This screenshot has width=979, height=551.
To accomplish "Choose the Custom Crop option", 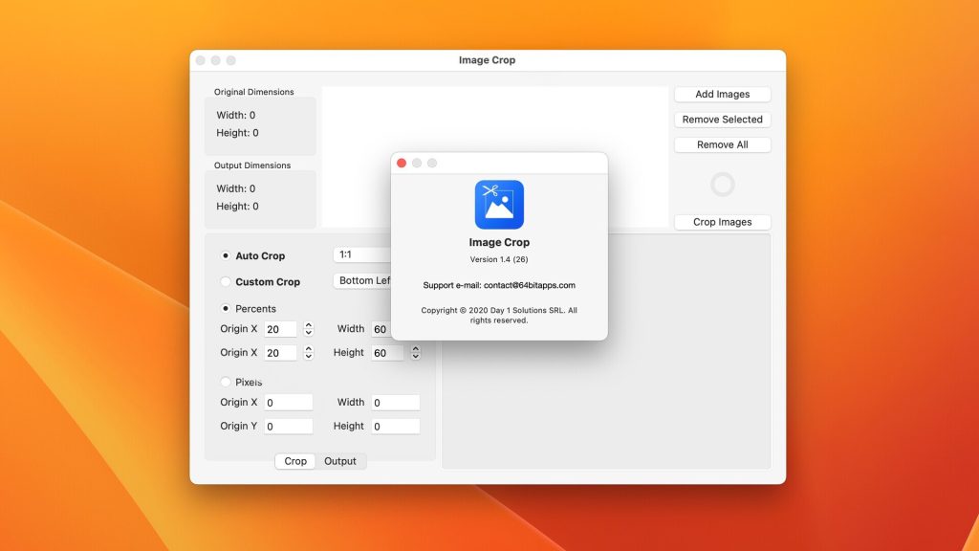I will [x=226, y=282].
